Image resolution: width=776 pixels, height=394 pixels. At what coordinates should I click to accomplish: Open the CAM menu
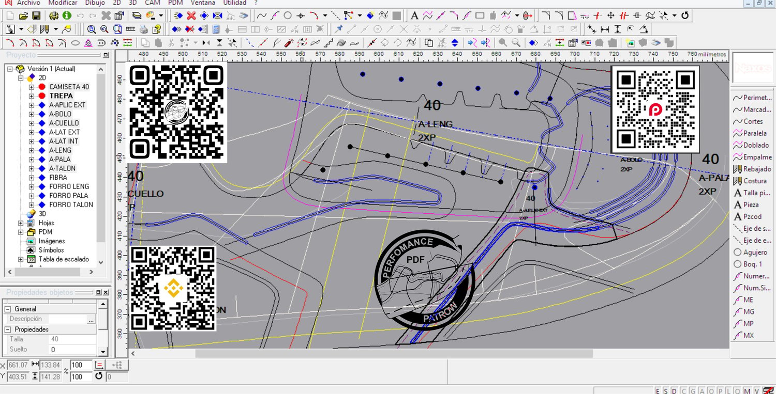click(153, 3)
